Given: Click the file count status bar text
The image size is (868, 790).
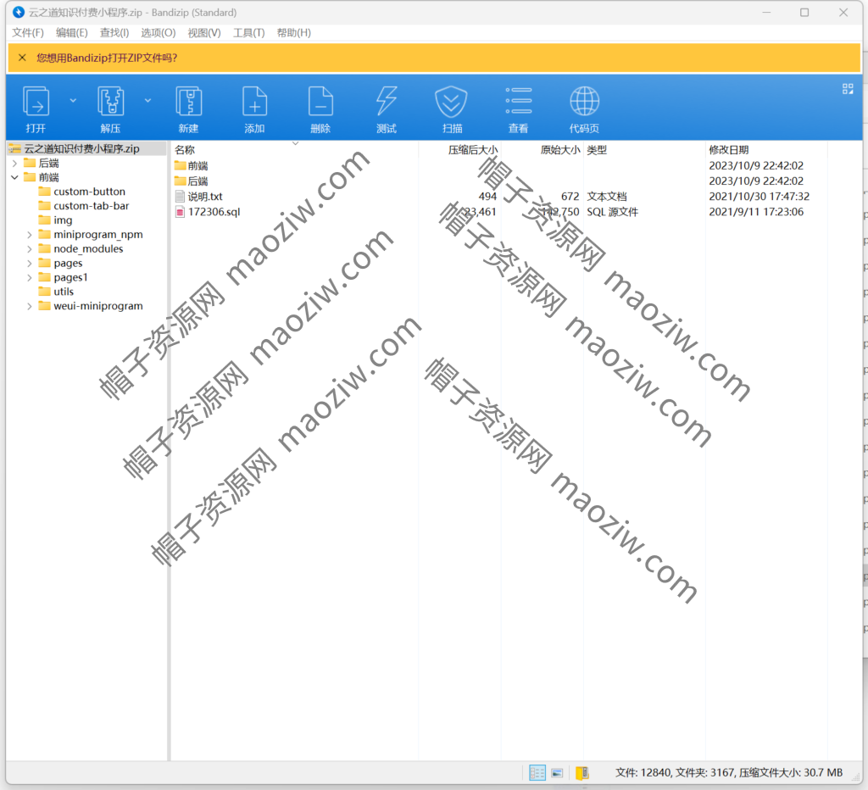Looking at the screenshot, I should point(728,773).
